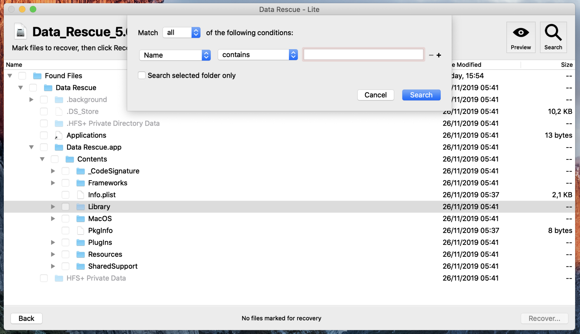The width and height of the screenshot is (580, 334).
Task: Expand the Frameworks folder
Action: click(x=53, y=183)
